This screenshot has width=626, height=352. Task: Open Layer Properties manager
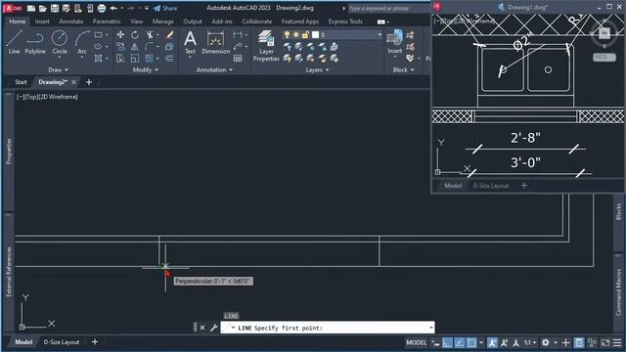266,46
